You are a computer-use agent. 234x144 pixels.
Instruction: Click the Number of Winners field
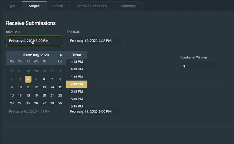click(x=199, y=66)
